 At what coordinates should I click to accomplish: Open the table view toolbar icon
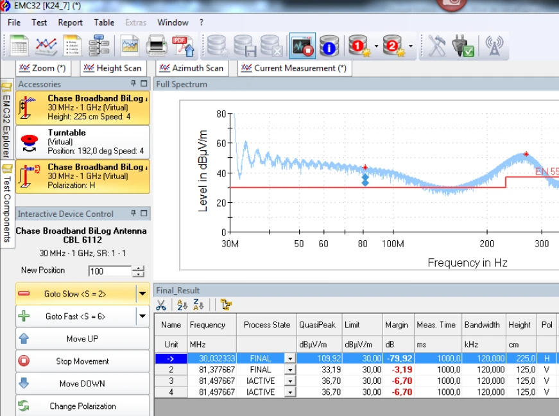click(19, 46)
